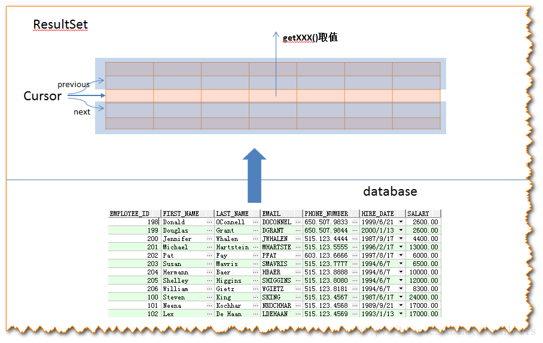Screen dimensions: 543x343
Task: Open the date dropdown for 1987/9/17
Action: [401, 239]
